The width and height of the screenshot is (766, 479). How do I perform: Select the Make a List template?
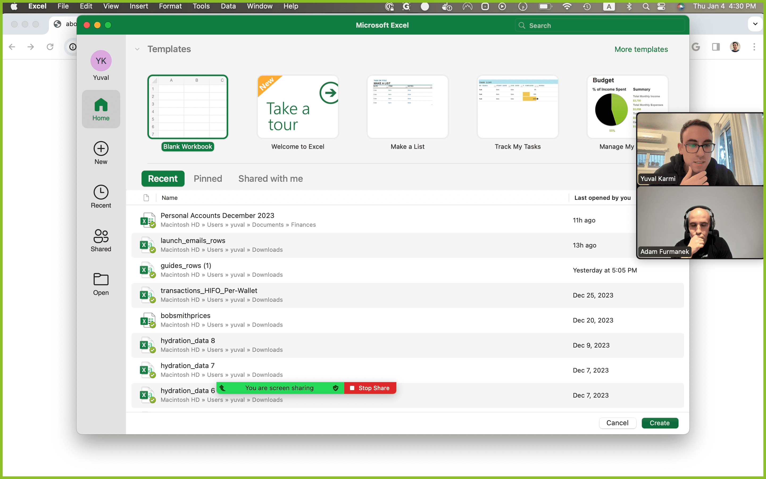point(408,113)
